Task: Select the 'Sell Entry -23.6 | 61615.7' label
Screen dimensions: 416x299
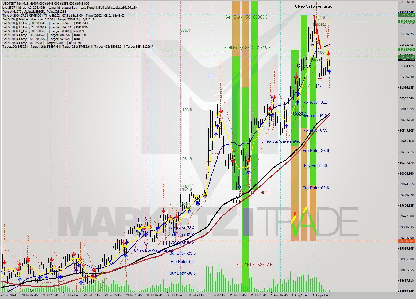Action: point(247,48)
